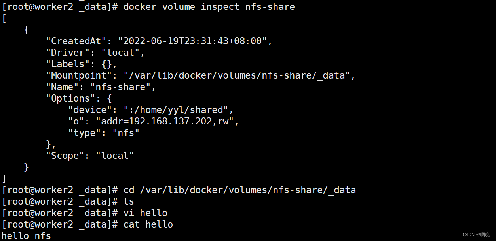Image resolution: width=496 pixels, height=241 pixels.
Task: Click the "Name" key in JSON output
Action: [x=62, y=87]
